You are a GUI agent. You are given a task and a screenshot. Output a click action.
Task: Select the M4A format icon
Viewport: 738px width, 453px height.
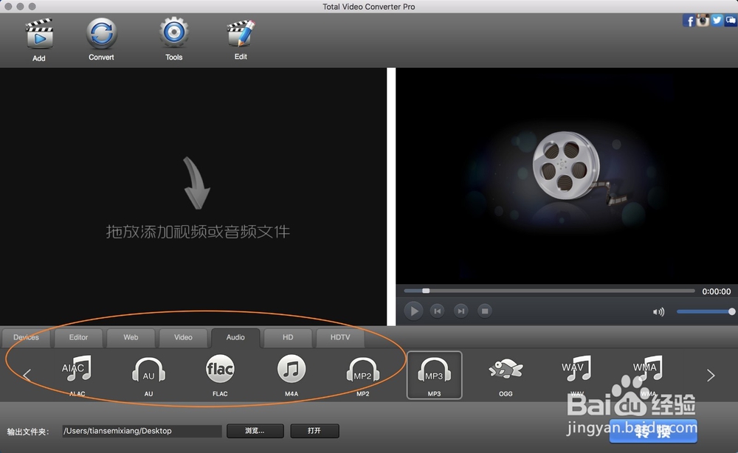click(x=292, y=375)
